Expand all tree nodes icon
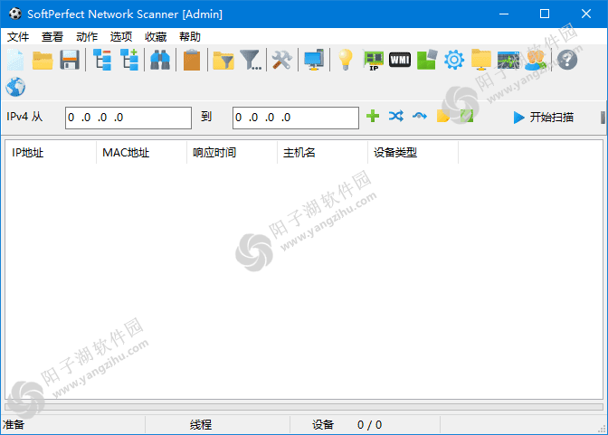The image size is (608, 435). [129, 60]
